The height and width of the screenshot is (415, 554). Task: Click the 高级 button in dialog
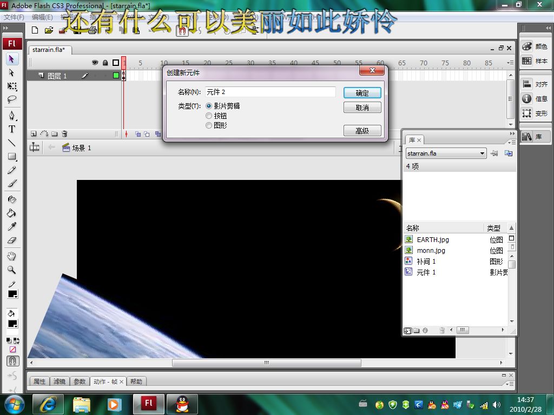pyautogui.click(x=362, y=131)
